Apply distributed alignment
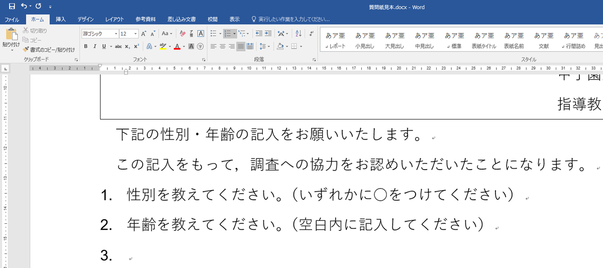The height and width of the screenshot is (268, 603). click(250, 46)
